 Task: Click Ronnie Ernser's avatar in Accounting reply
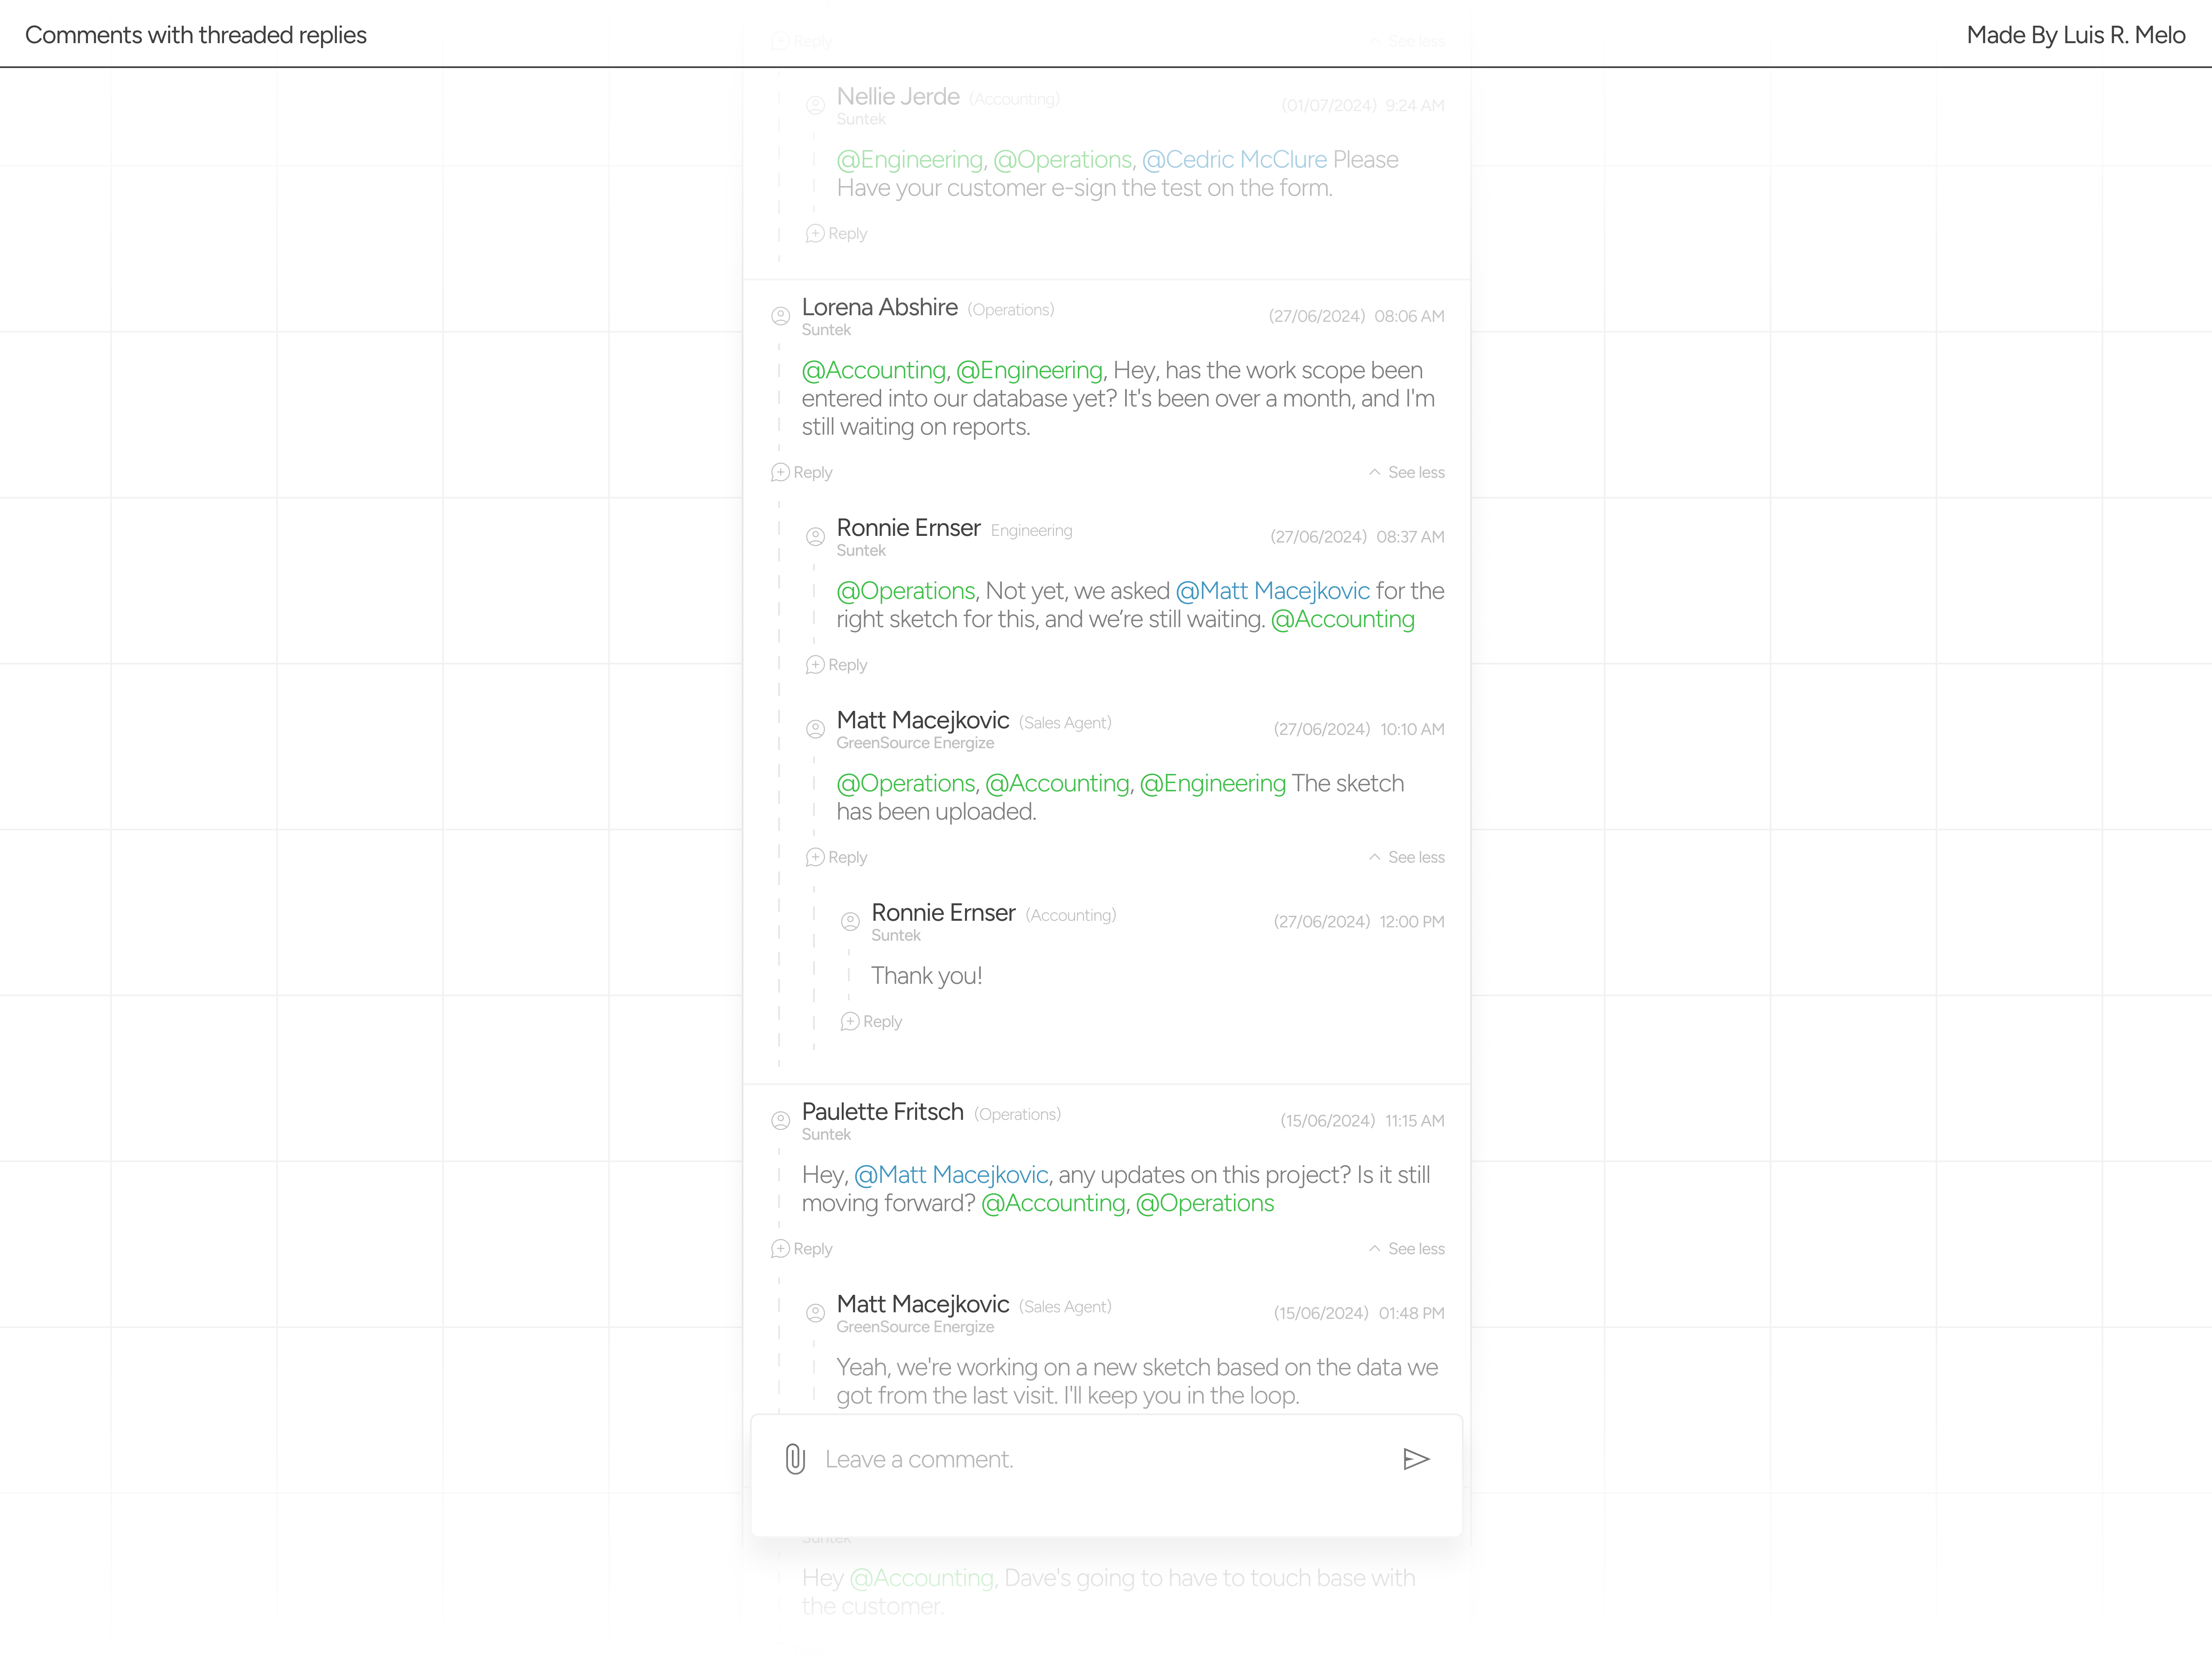tap(850, 921)
